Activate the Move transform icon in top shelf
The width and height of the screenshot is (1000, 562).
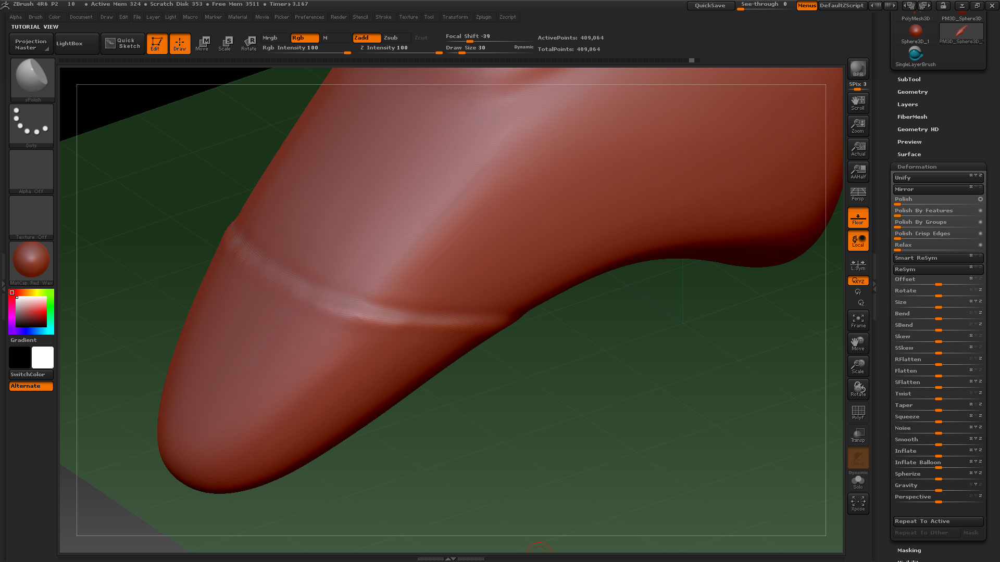pos(202,44)
